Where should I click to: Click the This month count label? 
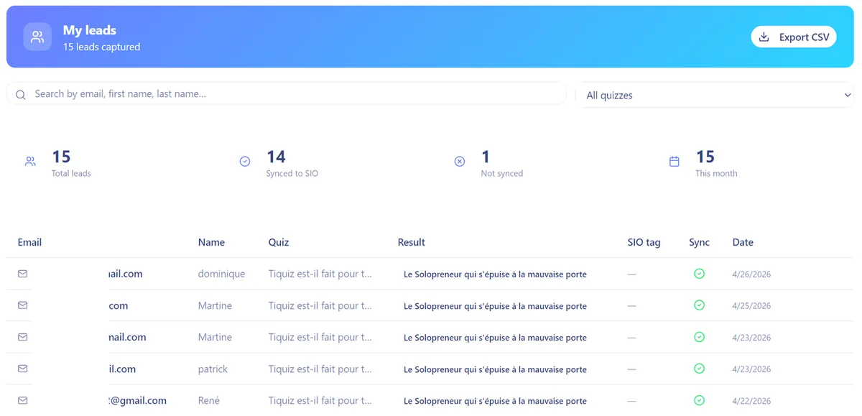[716, 173]
